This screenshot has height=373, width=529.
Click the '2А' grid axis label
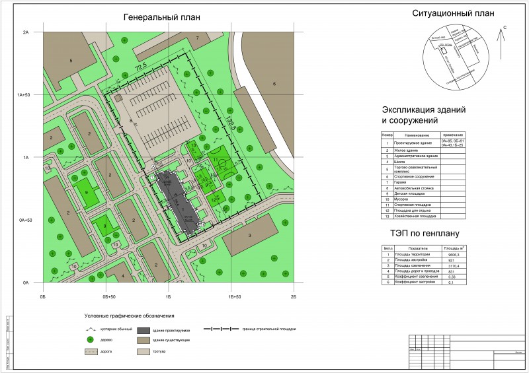pyautogui.click(x=26, y=33)
